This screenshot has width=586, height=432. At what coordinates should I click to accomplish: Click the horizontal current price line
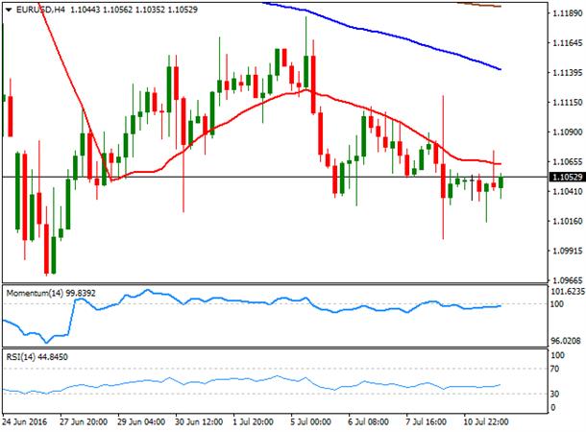point(276,177)
